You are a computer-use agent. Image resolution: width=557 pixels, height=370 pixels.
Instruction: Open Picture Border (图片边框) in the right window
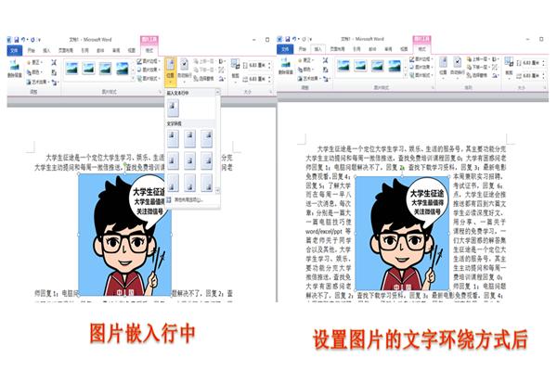pos(421,59)
